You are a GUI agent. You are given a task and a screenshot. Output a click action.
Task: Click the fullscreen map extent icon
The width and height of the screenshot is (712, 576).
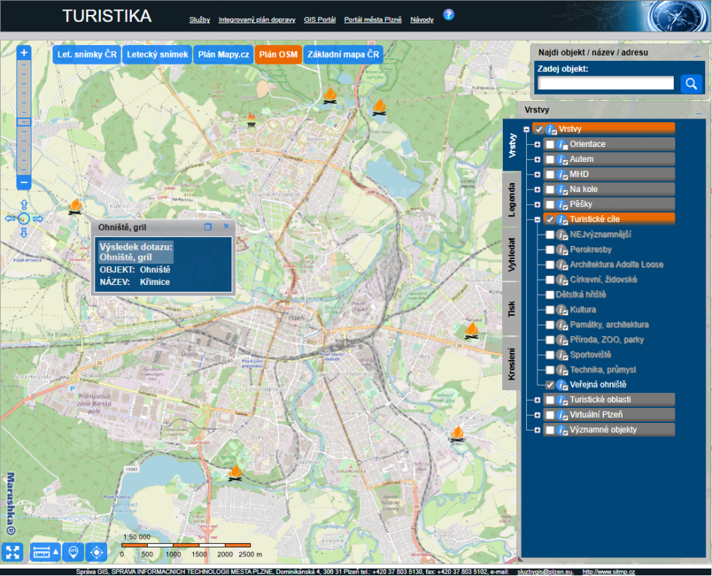(13, 553)
